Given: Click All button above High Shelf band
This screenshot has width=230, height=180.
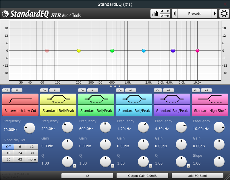Looking at the screenshot, I should click(206, 90).
